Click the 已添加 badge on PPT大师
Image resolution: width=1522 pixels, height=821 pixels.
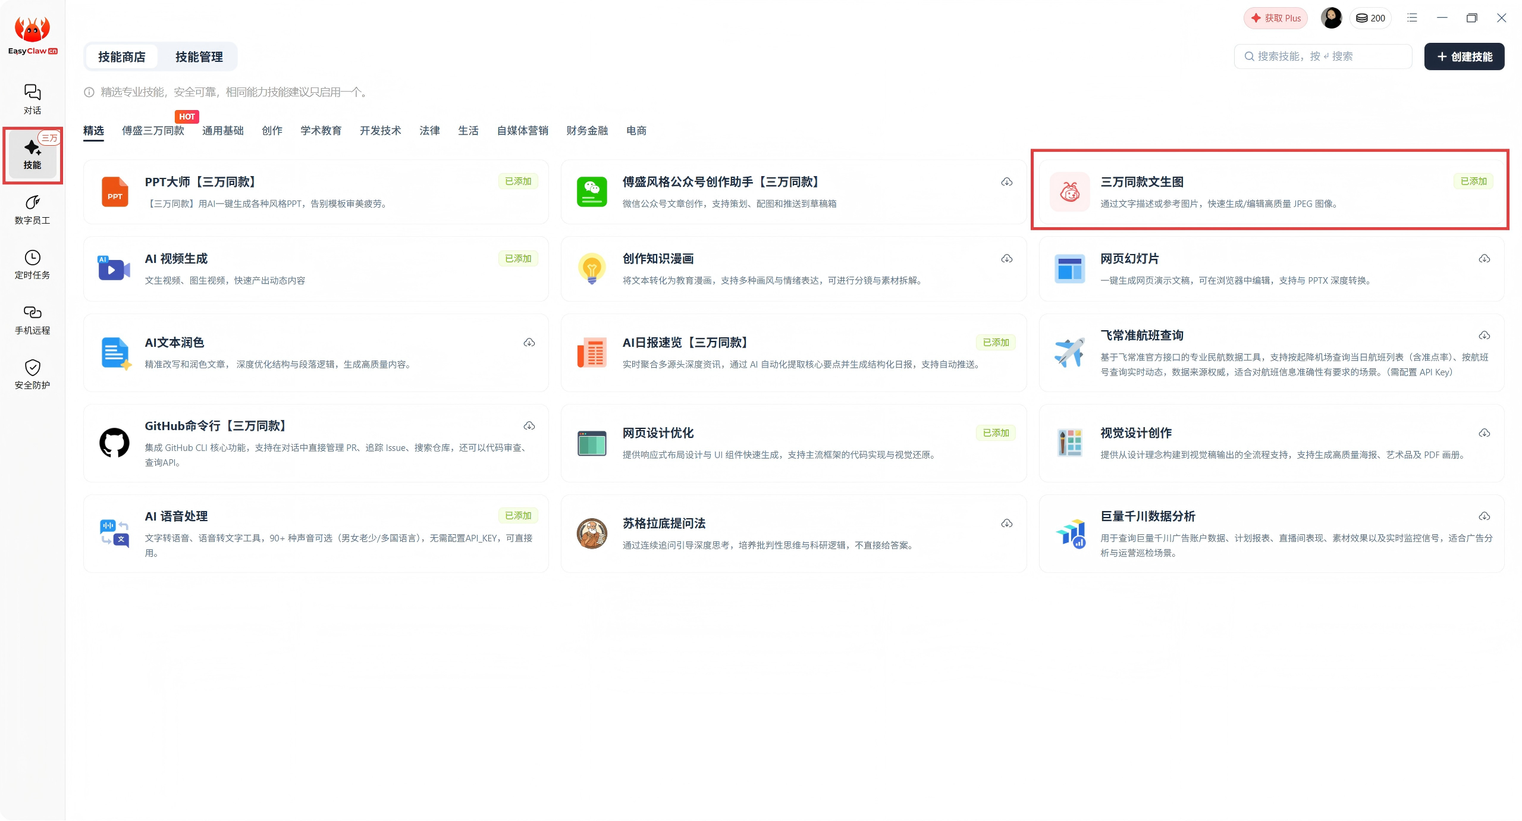coord(517,181)
